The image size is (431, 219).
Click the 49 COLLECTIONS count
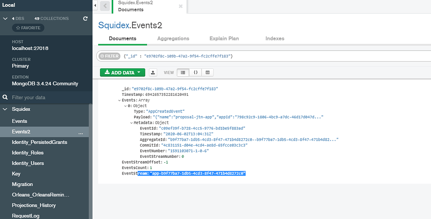51,19
